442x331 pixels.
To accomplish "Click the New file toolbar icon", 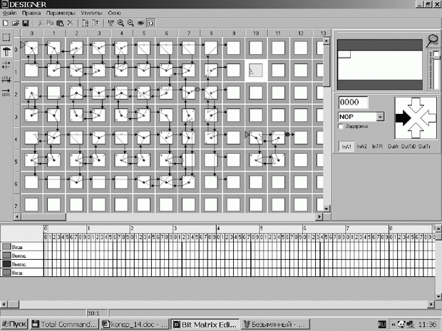I will coord(5,23).
